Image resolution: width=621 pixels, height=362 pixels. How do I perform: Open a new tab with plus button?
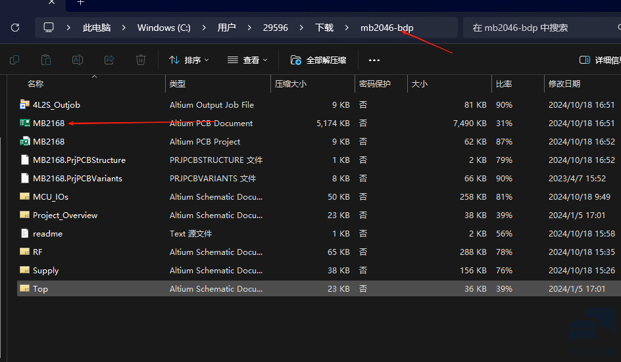tap(81, 3)
